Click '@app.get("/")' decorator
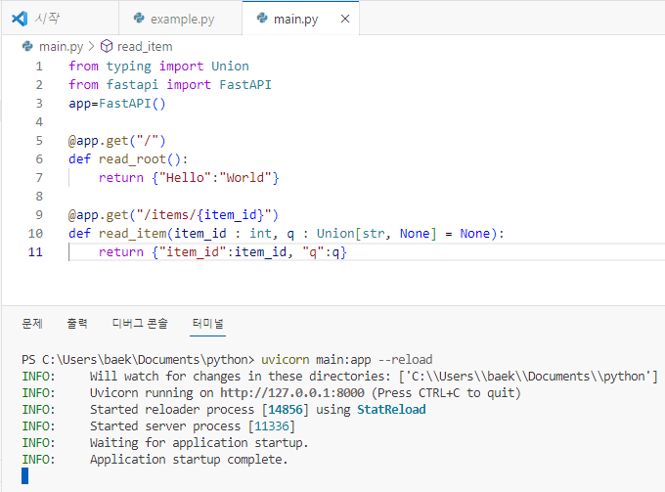 point(117,141)
